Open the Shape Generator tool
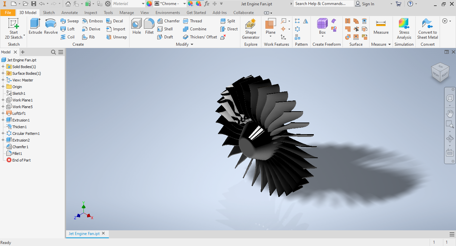This screenshot has height=246, width=456. 251,25
